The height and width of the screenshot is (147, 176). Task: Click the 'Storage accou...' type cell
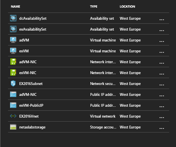(x=103, y=127)
